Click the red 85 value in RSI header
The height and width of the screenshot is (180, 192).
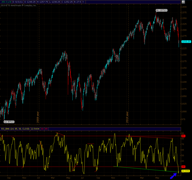[46, 129]
